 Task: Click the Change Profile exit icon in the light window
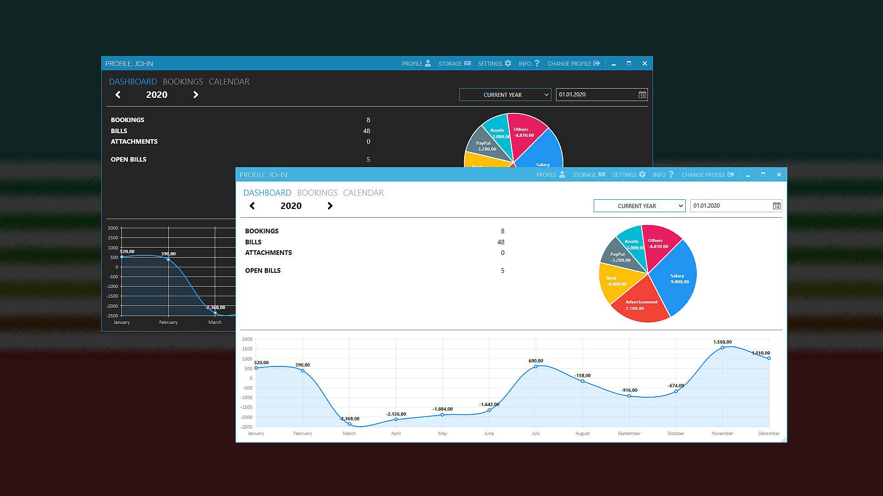coord(731,175)
